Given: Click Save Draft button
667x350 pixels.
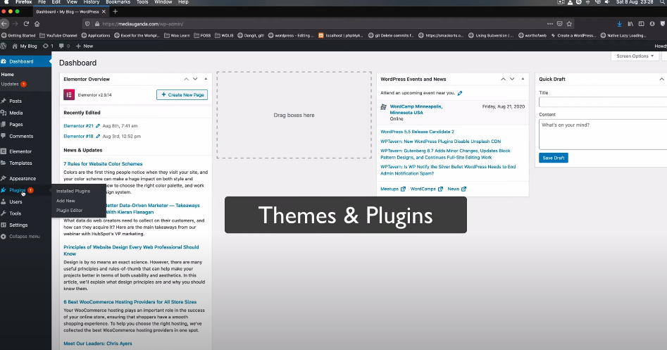Looking at the screenshot, I should click(554, 158).
